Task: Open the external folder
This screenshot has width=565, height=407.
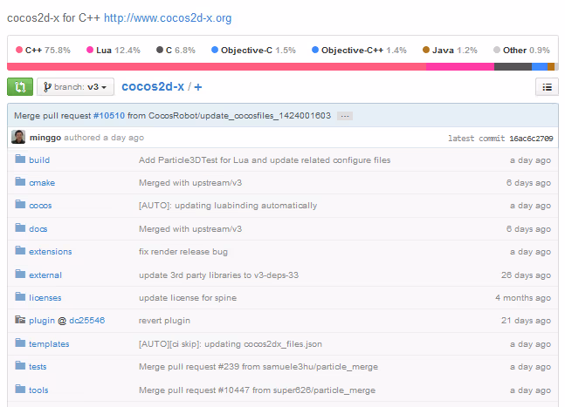Action: click(45, 275)
